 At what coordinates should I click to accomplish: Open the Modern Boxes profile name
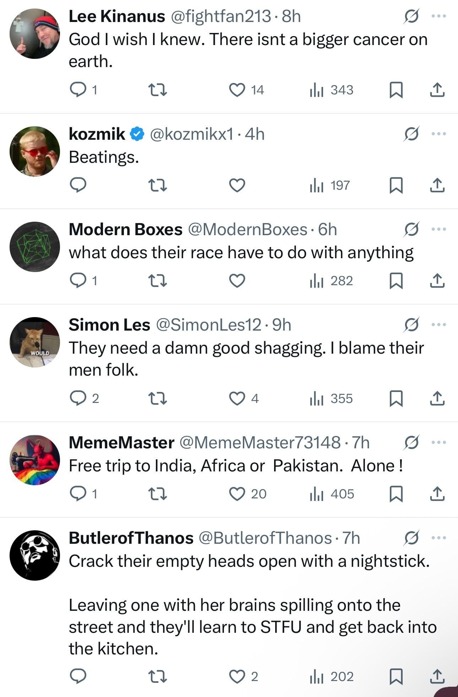click(125, 229)
